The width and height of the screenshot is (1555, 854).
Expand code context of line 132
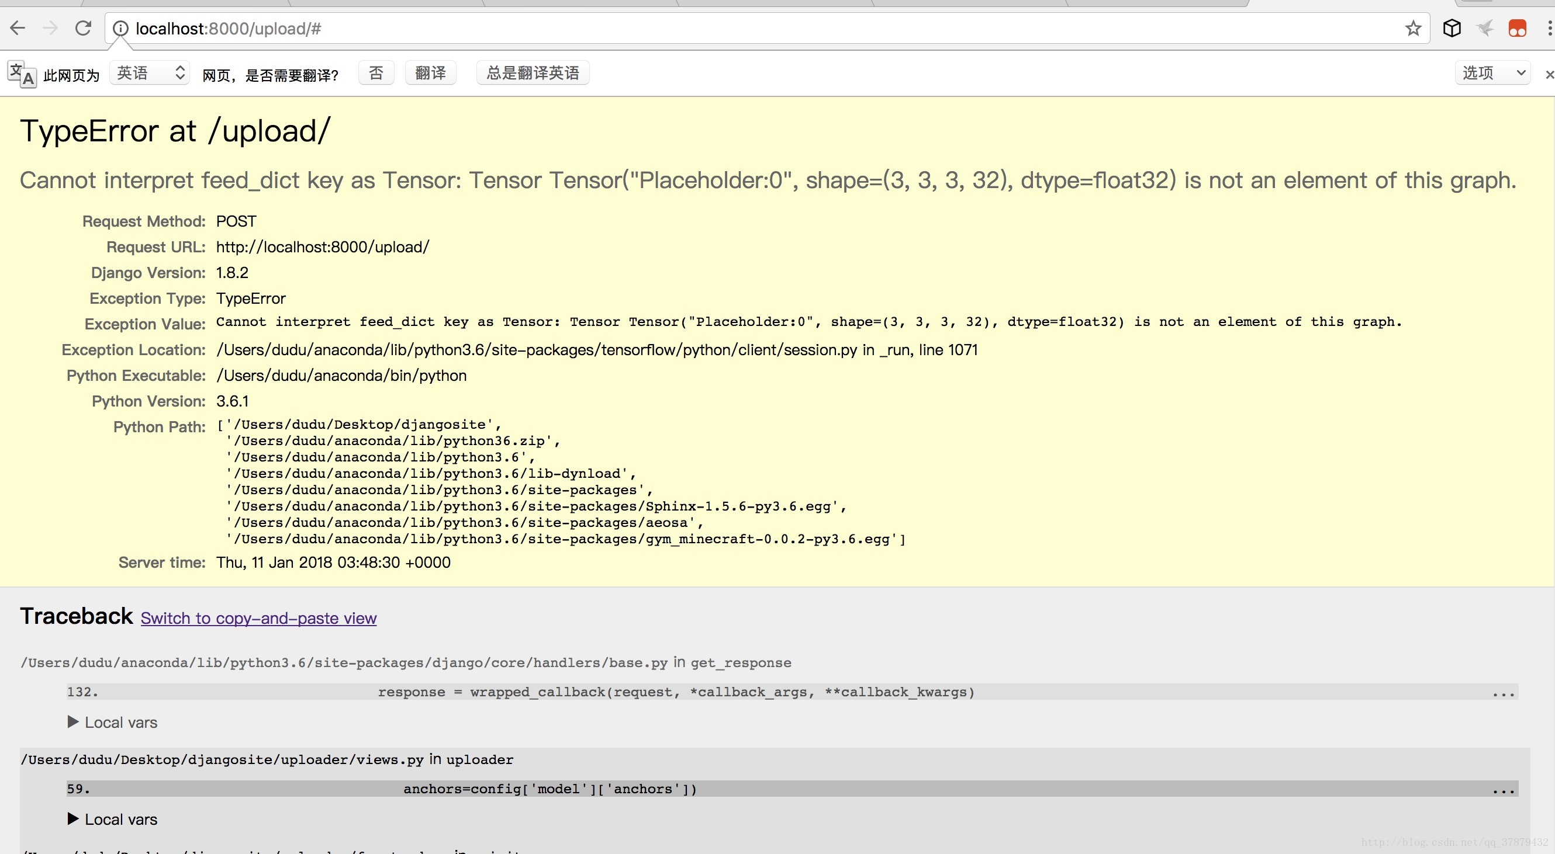[x=792, y=692]
